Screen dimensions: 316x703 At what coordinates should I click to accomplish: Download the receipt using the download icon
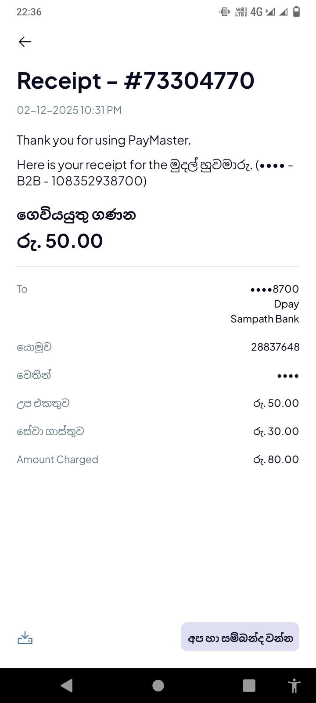pyautogui.click(x=25, y=638)
